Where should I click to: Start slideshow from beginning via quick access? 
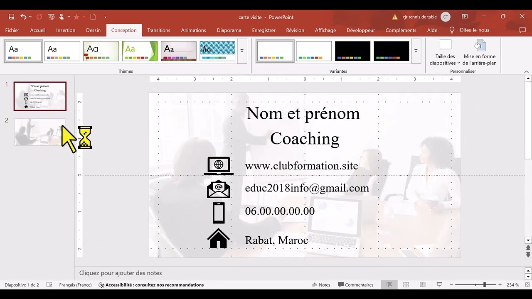(51, 17)
